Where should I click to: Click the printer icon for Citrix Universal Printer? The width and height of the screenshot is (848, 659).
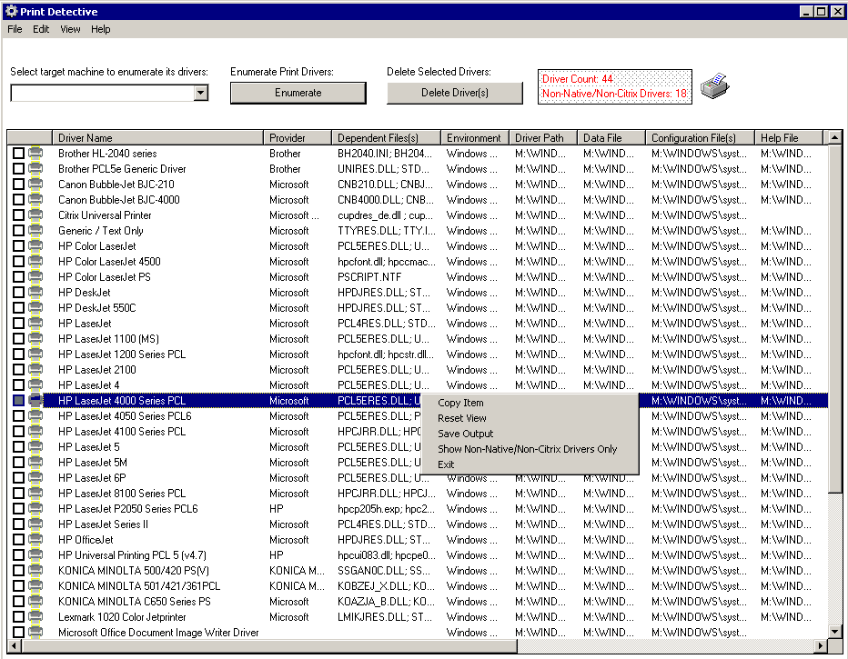[35, 215]
